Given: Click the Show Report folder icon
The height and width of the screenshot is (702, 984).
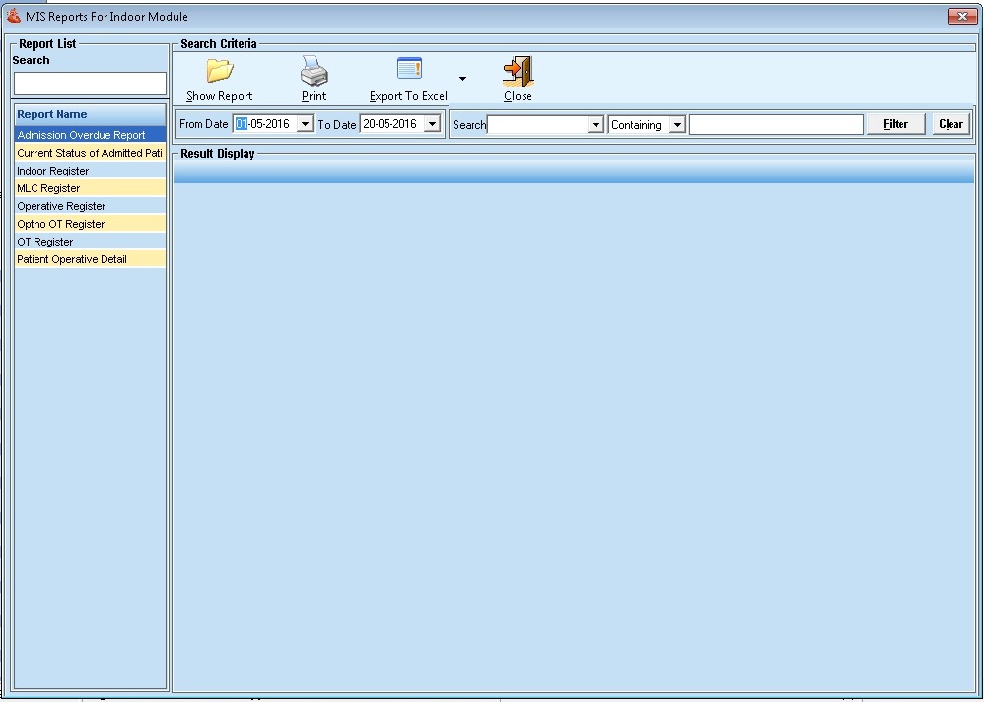Looking at the screenshot, I should (x=219, y=71).
